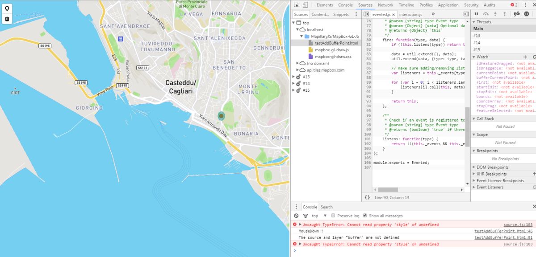The height and width of the screenshot is (257, 536).
Task: Open the Elements panel tab
Action: pyautogui.click(x=325, y=5)
